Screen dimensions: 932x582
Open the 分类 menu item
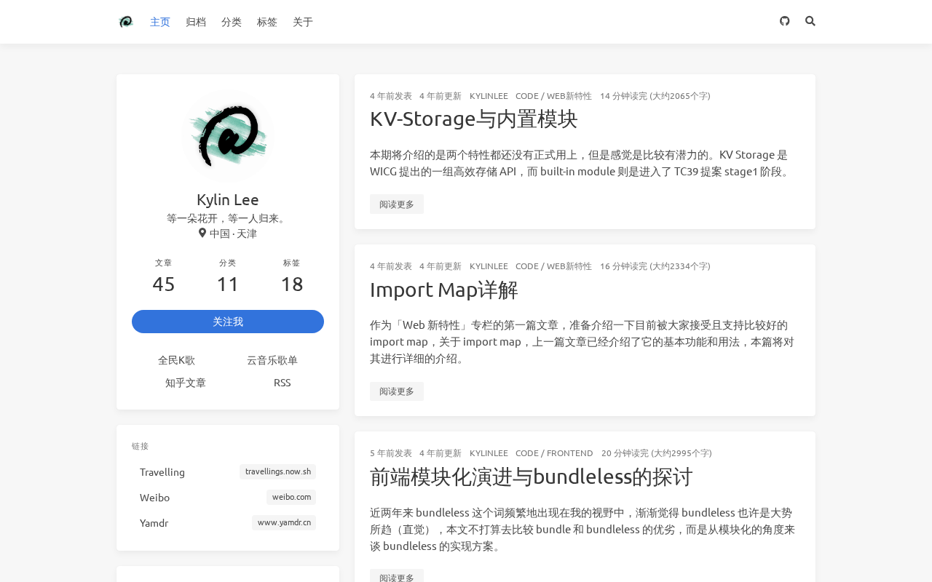pyautogui.click(x=232, y=22)
